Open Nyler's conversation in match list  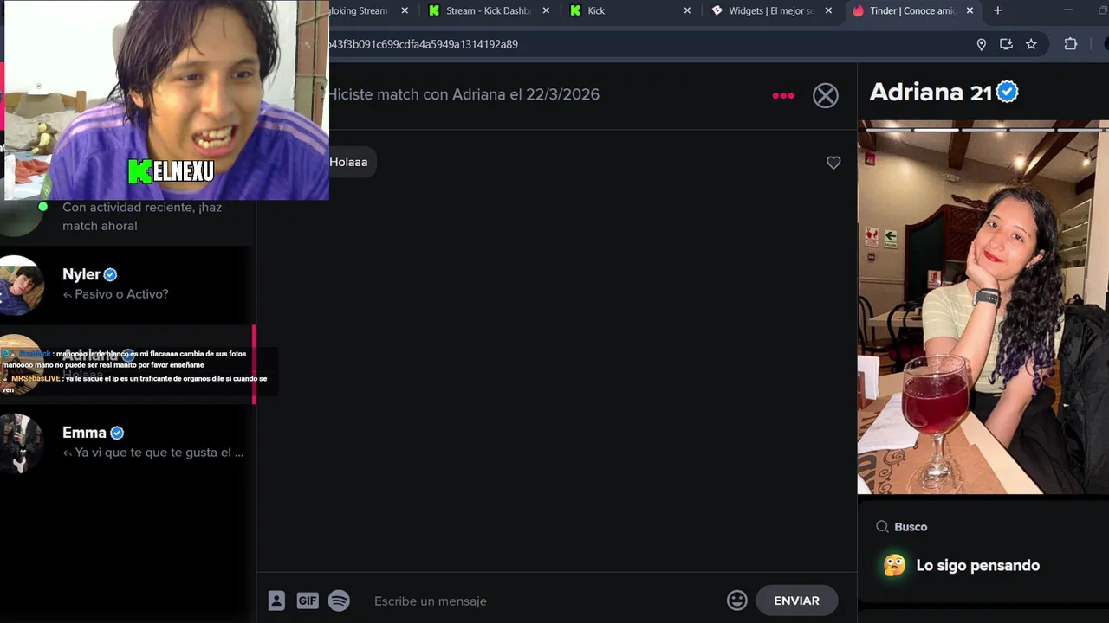click(x=127, y=285)
